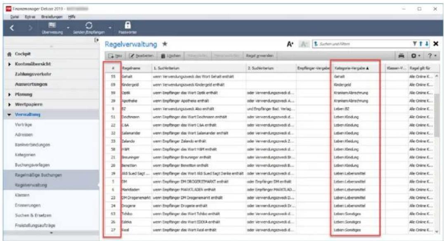Open the Überweisung tool
The image size is (444, 241).
coord(52,28)
